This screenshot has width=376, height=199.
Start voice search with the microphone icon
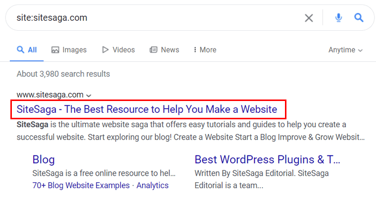338,18
